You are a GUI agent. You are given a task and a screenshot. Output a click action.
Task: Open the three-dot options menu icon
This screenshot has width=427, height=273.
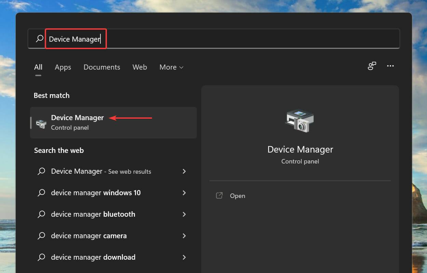click(x=390, y=66)
